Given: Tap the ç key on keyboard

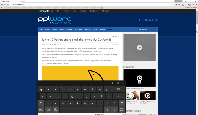Looking at the screenshot, I should (x=109, y=96).
